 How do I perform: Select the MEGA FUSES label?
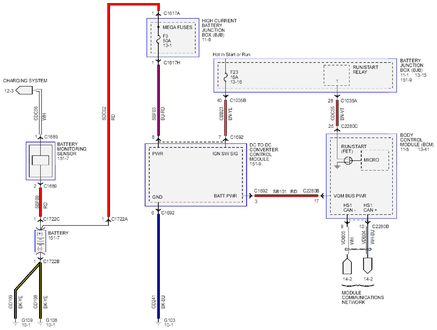(x=178, y=27)
